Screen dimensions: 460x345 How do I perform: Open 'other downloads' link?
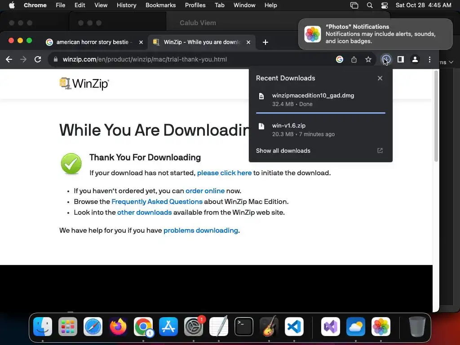(144, 212)
